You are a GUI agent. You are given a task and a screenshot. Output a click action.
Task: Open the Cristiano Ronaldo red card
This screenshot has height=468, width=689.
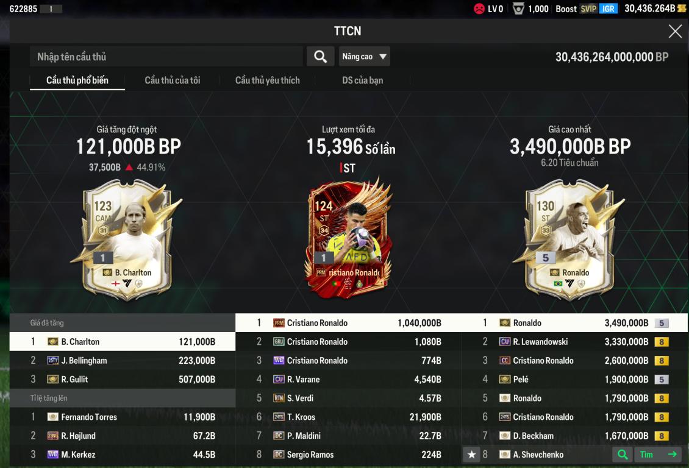pos(348,238)
